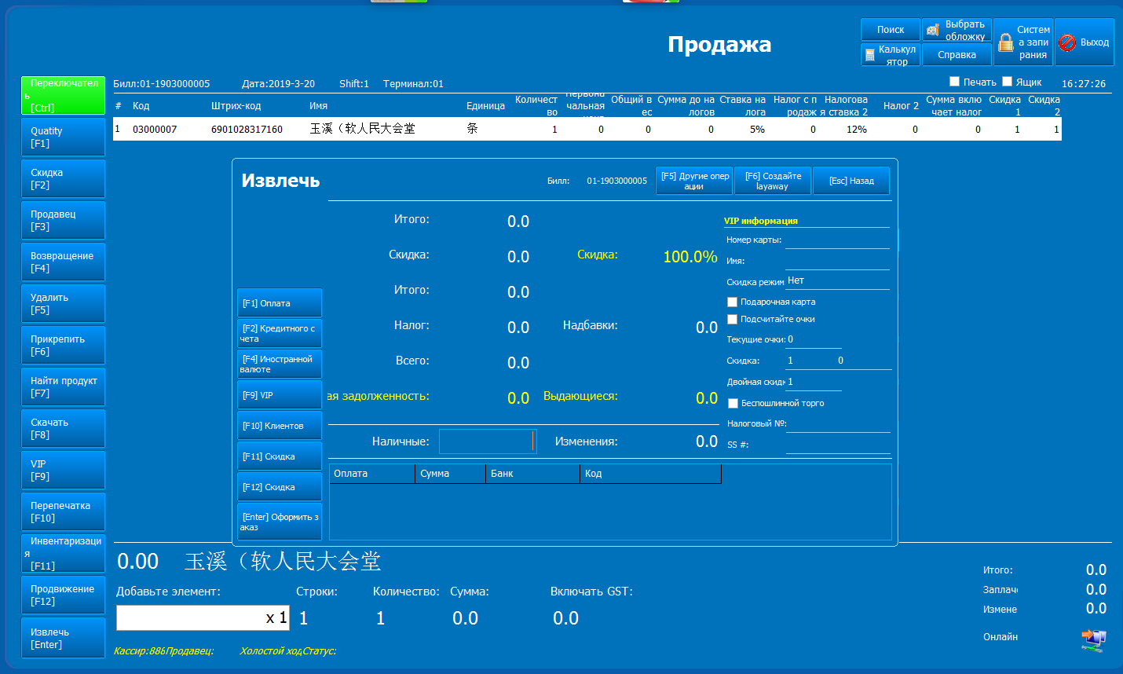Click the 16:27:26 clock text
Screen dimensions: 1123x674
[1084, 83]
